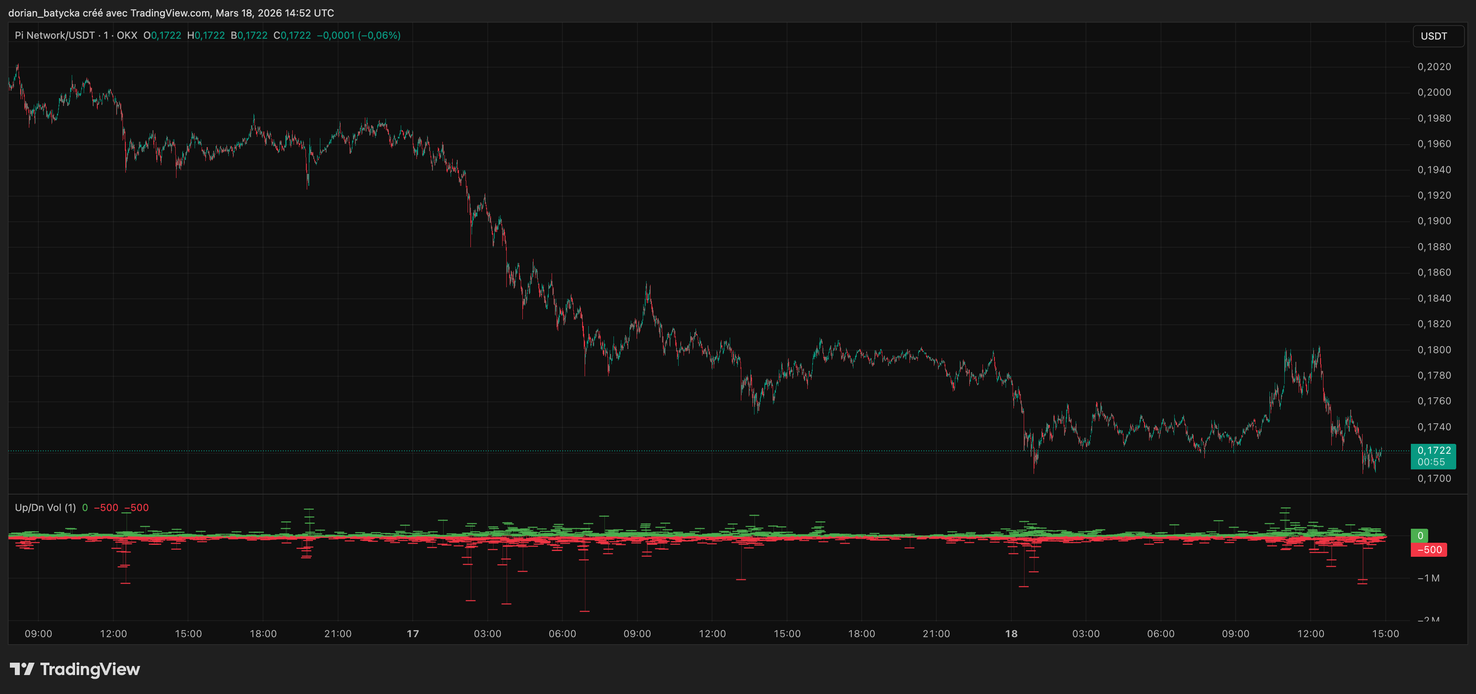The image size is (1476, 694).
Task: Click the 0,2020 price scale label
Action: pos(1434,67)
